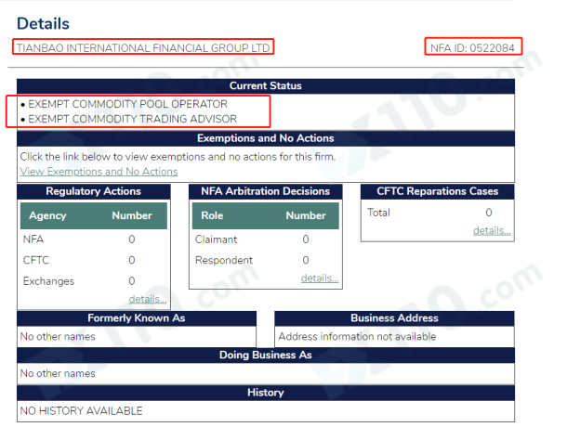Click the Formerly Known As header

point(137,318)
